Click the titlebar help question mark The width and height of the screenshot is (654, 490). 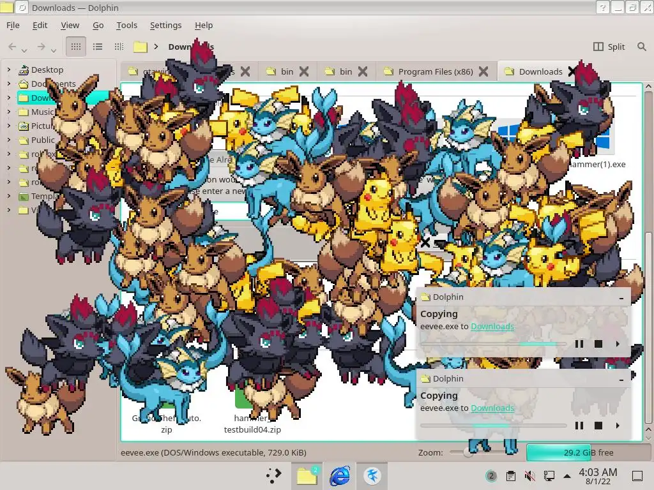[x=602, y=8]
